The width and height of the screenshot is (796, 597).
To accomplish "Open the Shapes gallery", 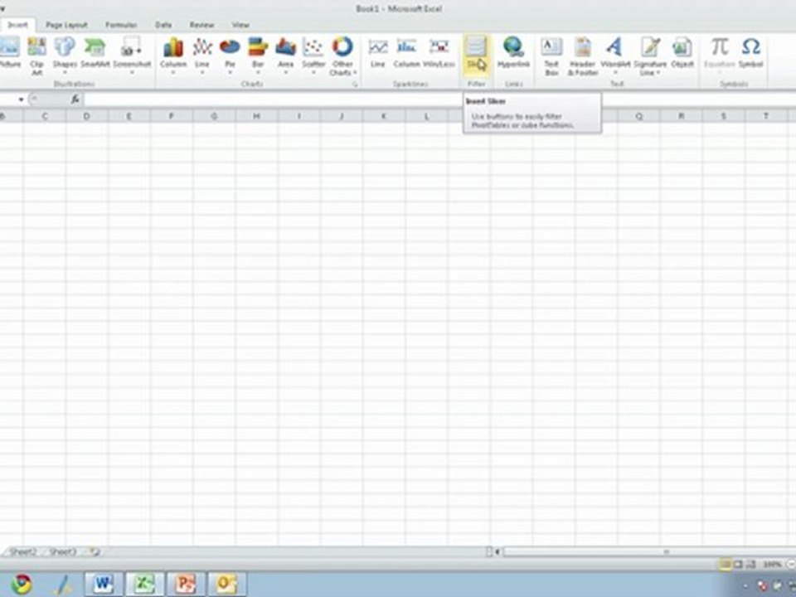I will click(65, 55).
